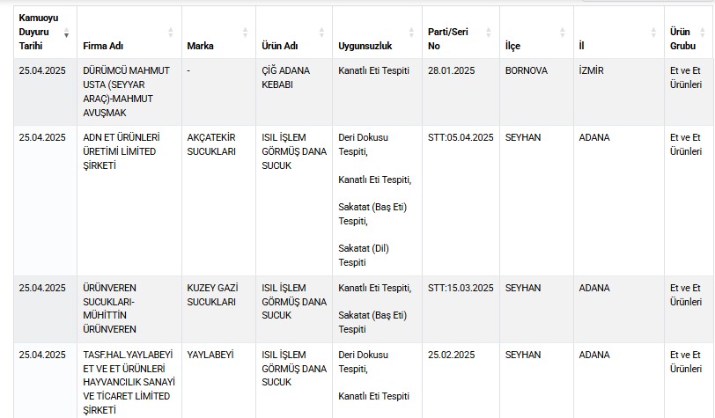The width and height of the screenshot is (715, 418).
Task: Sort by Kamuoyu Duyuru Tarihi arrow icon
Action: 67,33
